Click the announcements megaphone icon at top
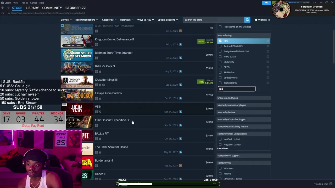This screenshot has height=188, width=335. [x=266, y=3]
